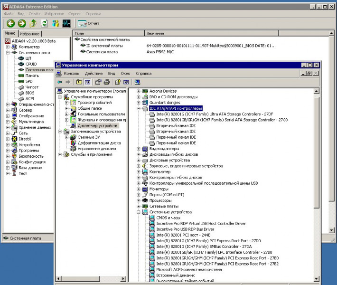This screenshot has height=285, width=337.
Task: Switch to Избранное tab in AIDA64 sidebar
Action: pyautogui.click(x=29, y=34)
